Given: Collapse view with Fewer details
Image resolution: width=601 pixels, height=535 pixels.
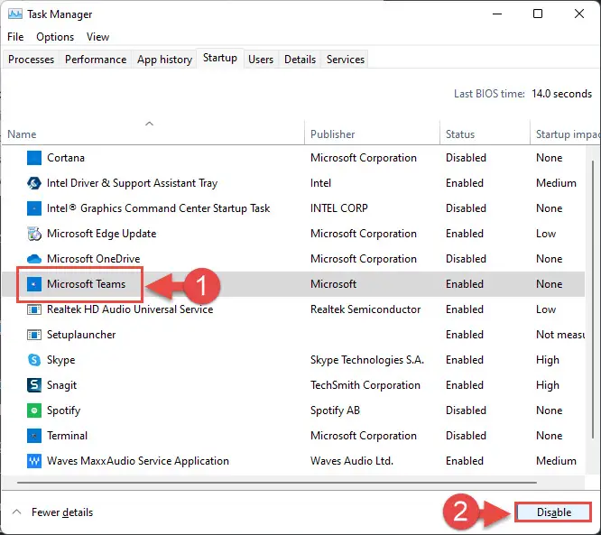Looking at the screenshot, I should click(53, 512).
